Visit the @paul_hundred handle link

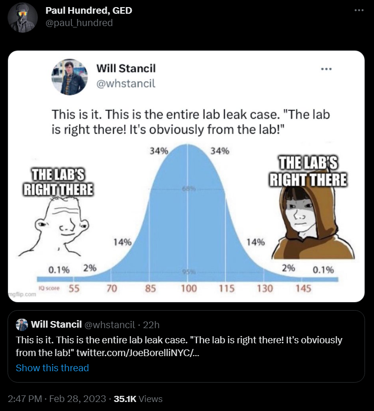[x=79, y=22]
